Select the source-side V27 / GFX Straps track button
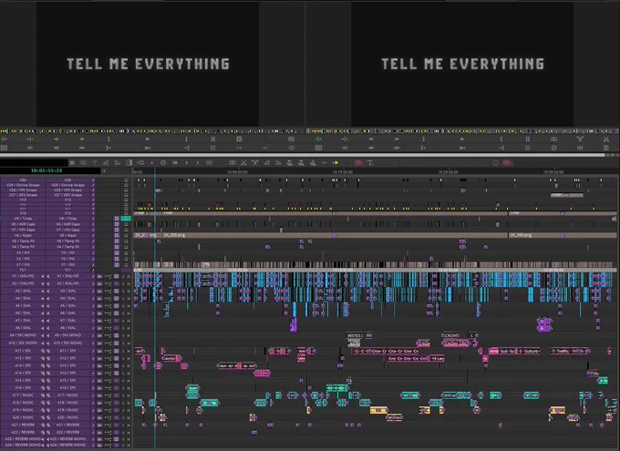The width and height of the screenshot is (620, 451). tap(23, 195)
